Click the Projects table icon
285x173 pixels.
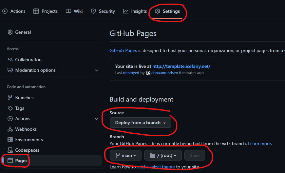(36, 11)
